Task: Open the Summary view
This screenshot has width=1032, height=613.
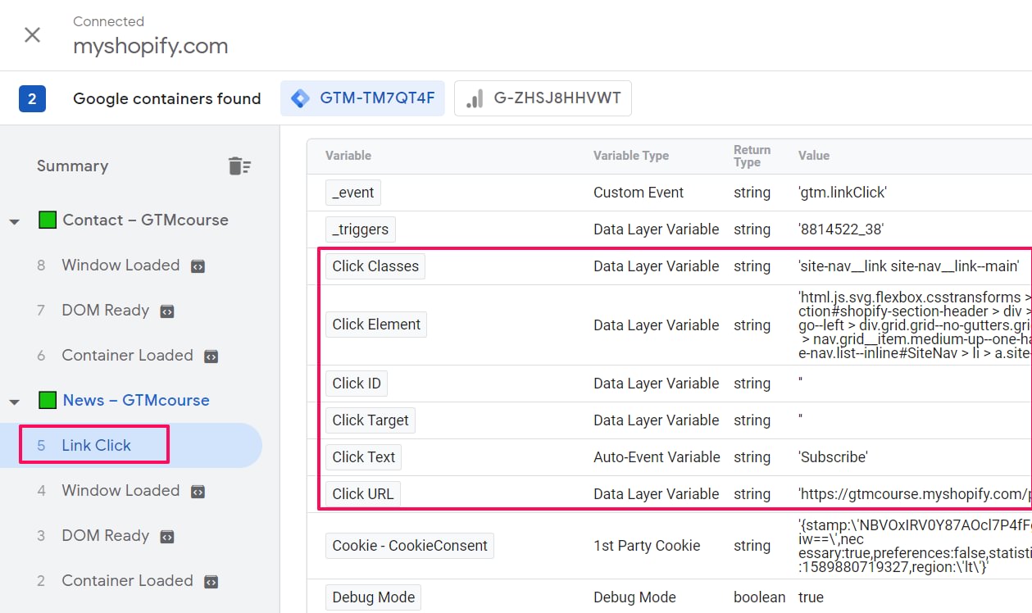Action: (72, 166)
